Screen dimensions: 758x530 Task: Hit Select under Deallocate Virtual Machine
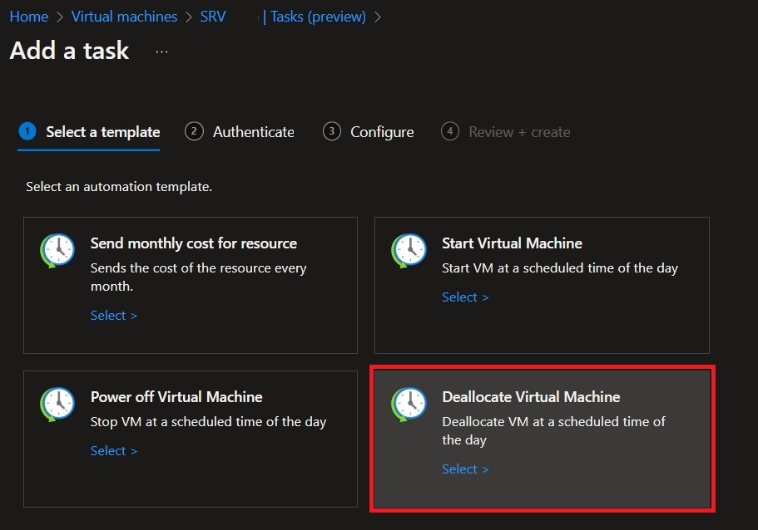(x=465, y=469)
